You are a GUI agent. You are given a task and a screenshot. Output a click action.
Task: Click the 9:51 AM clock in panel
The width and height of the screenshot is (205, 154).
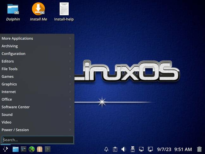[183, 149]
